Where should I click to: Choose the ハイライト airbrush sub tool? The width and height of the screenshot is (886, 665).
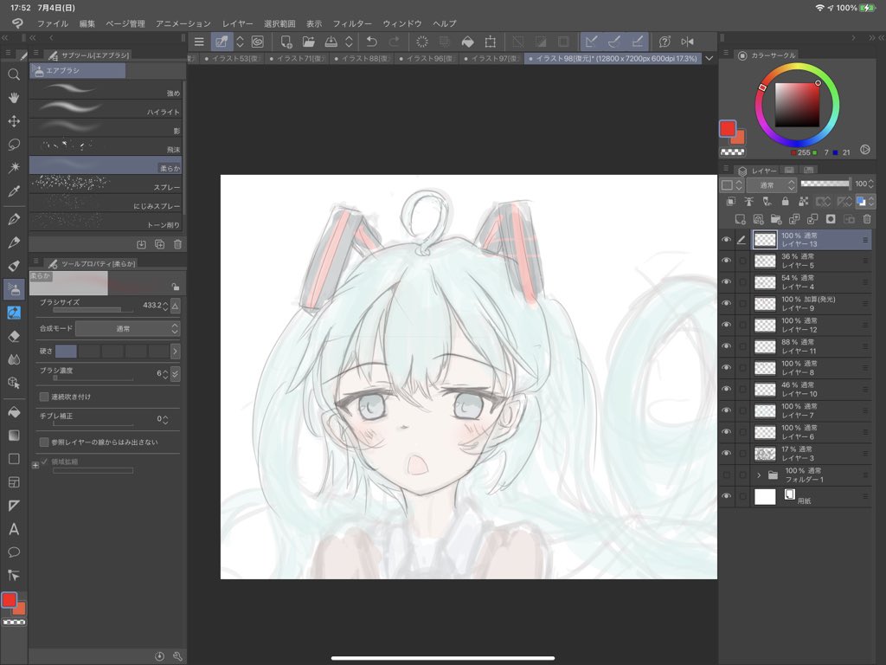[x=106, y=108]
